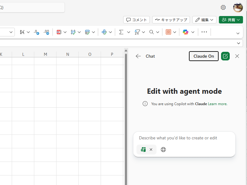Select column L header
This screenshot has height=185, width=247.
tap(23, 55)
